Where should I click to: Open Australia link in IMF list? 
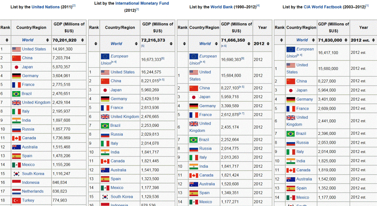(118, 170)
